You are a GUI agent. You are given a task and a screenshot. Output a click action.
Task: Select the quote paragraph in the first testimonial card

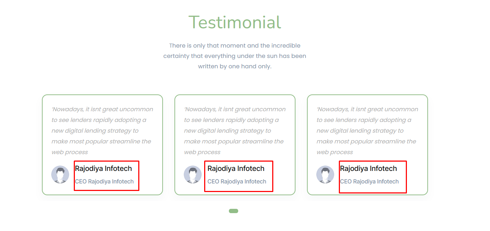102,131
